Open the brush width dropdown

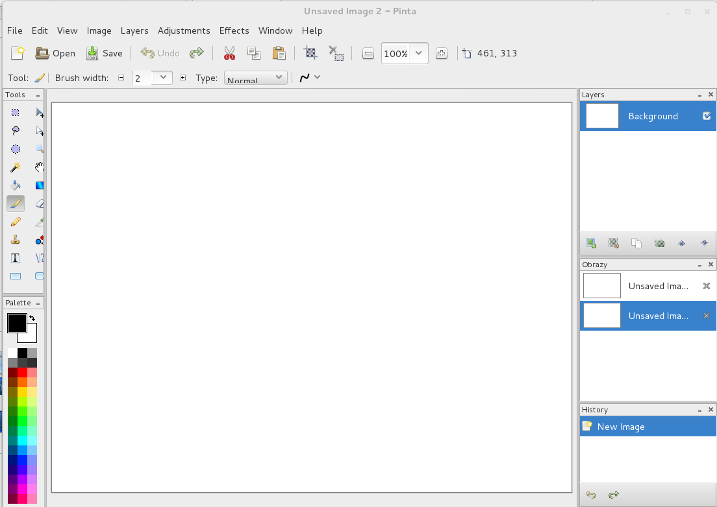[163, 77]
